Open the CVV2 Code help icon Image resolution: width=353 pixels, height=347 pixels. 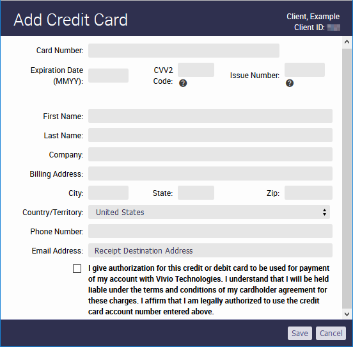183,83
